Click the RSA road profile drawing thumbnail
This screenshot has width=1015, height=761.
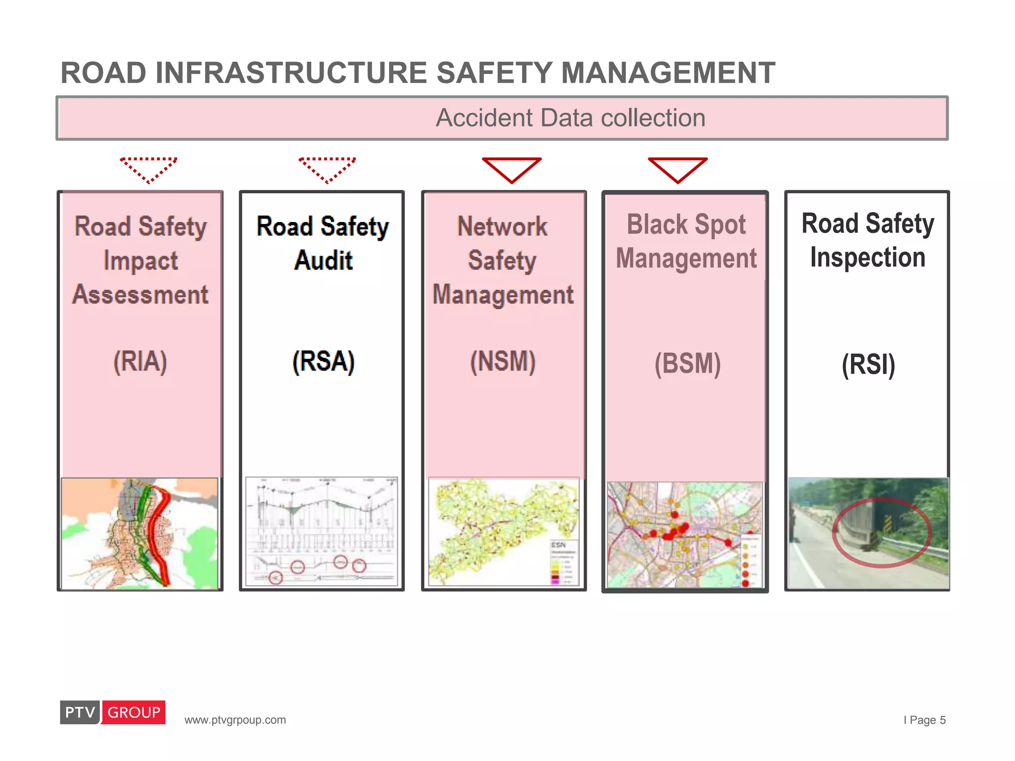point(322,531)
